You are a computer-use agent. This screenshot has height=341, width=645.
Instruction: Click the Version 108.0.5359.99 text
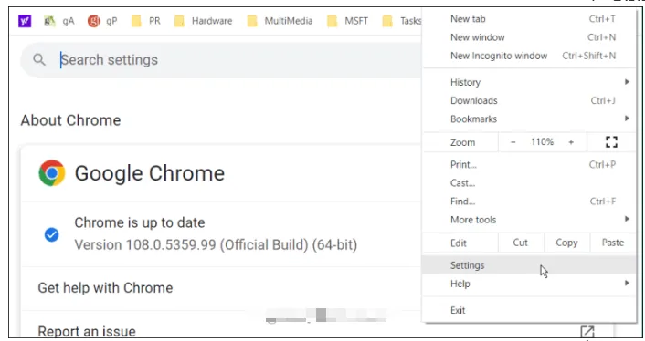(216, 245)
